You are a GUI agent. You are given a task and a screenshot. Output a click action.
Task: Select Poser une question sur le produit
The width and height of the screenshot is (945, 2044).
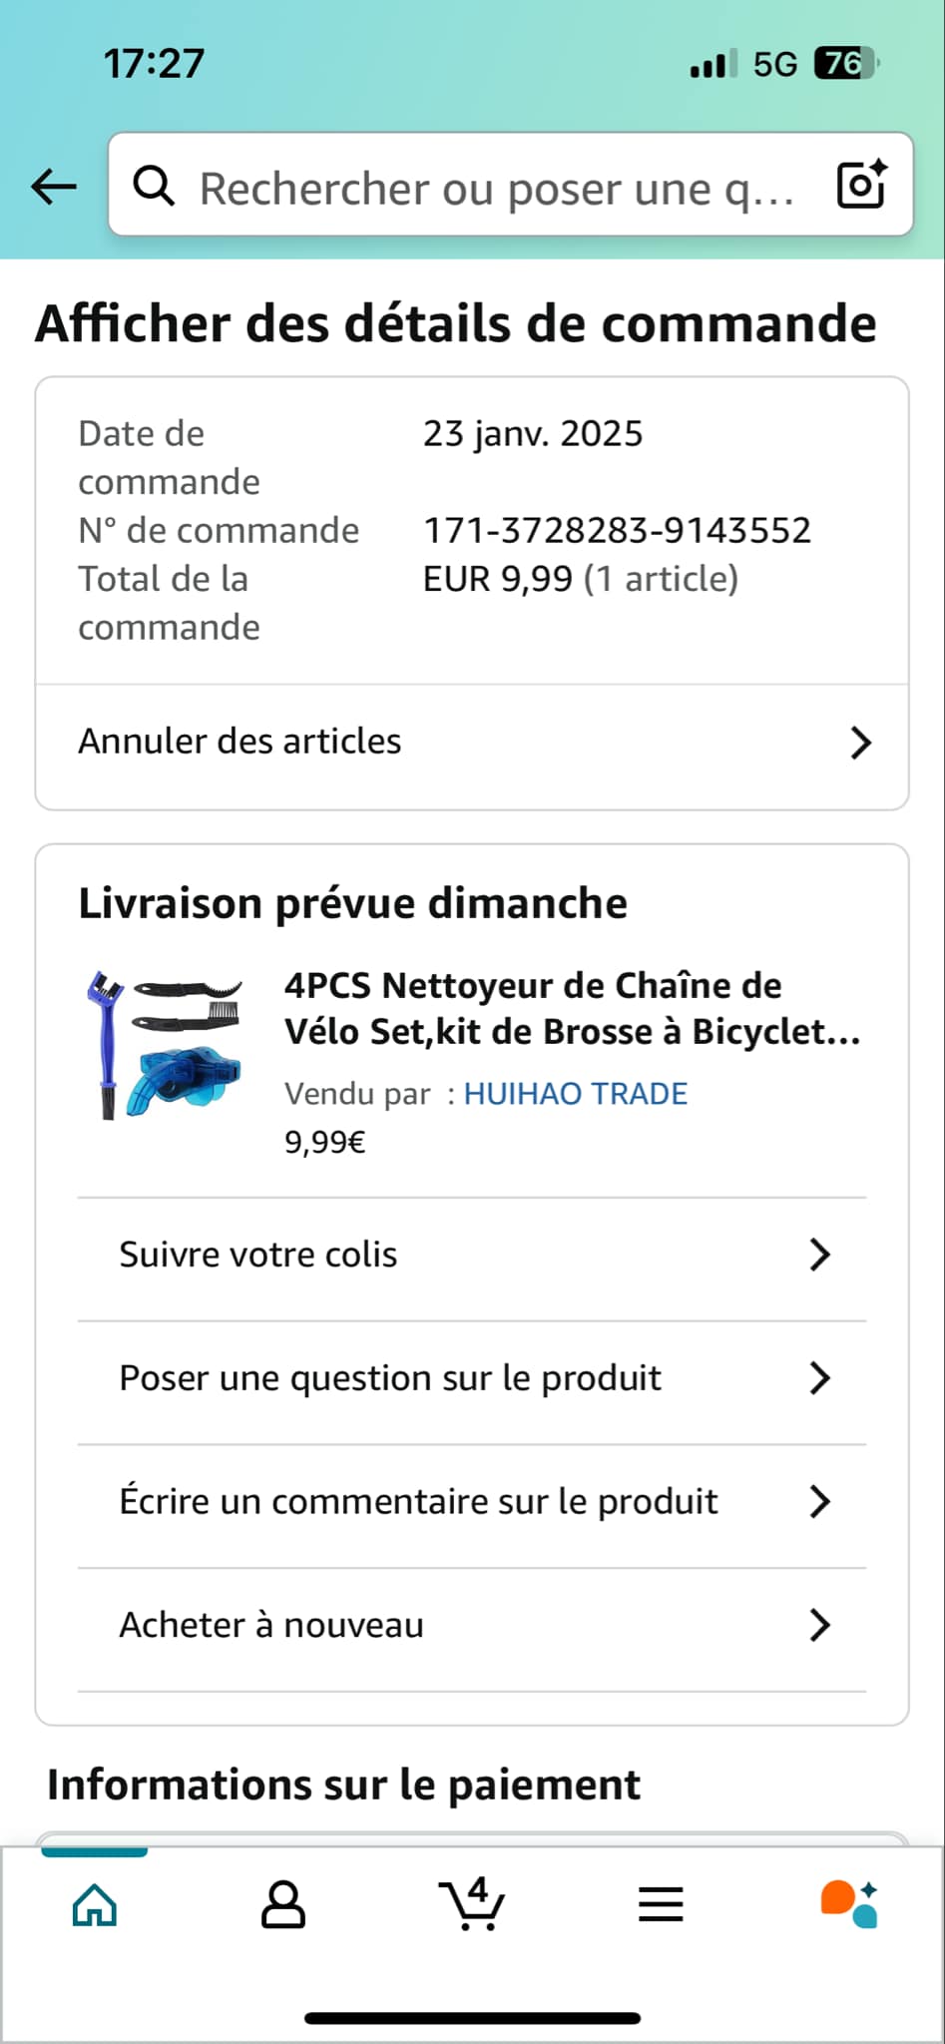point(390,1378)
